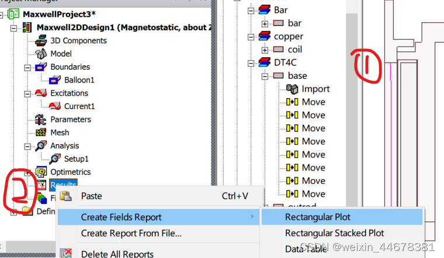Viewport: 444px width, 258px height.
Task: Select the Current1 tree label
Action: [x=79, y=106]
